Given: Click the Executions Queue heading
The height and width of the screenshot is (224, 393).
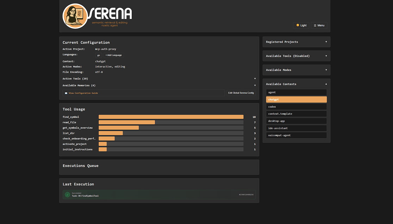Looking at the screenshot, I should coord(80,166).
